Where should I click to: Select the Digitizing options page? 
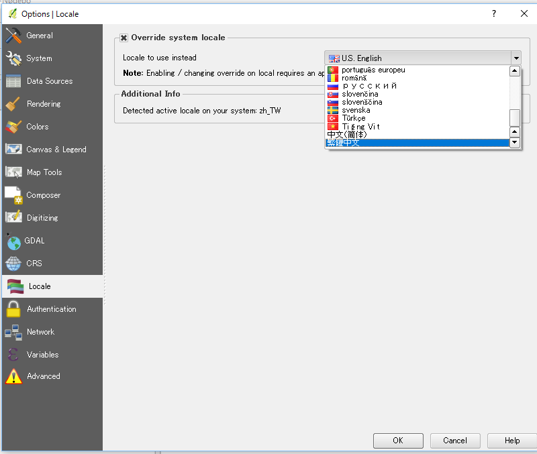tap(52, 218)
